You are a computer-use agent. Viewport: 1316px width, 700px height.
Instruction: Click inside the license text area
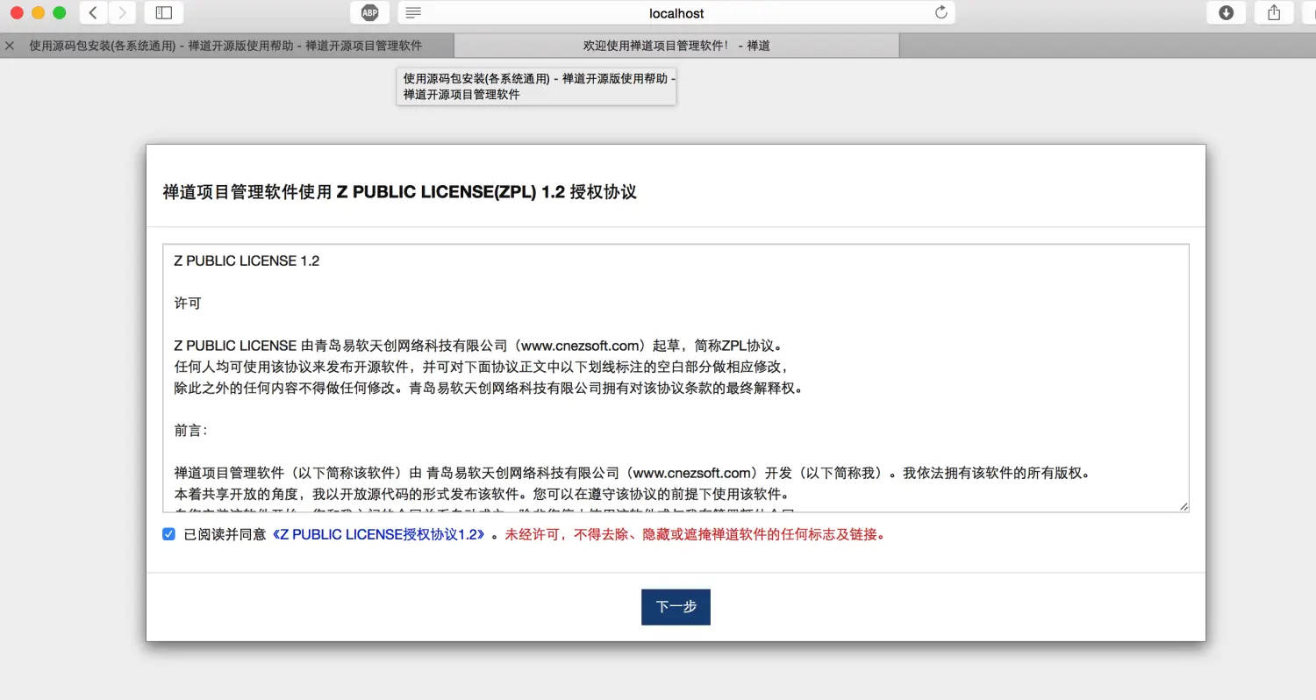[x=676, y=378]
